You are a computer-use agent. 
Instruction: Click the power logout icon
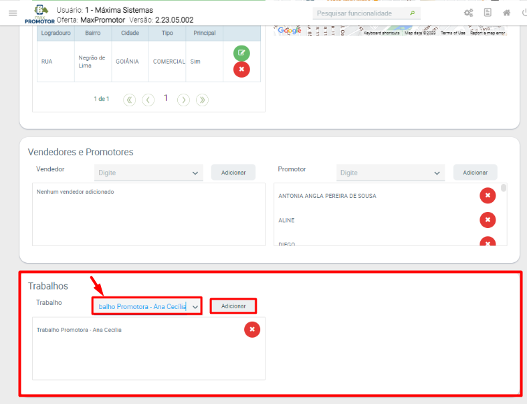click(524, 13)
